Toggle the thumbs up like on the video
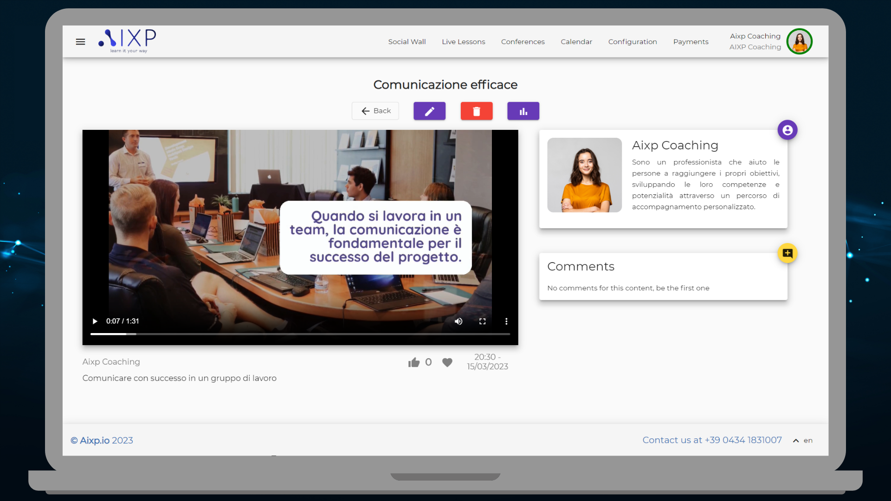Viewport: 891px width, 501px height. [x=413, y=362]
